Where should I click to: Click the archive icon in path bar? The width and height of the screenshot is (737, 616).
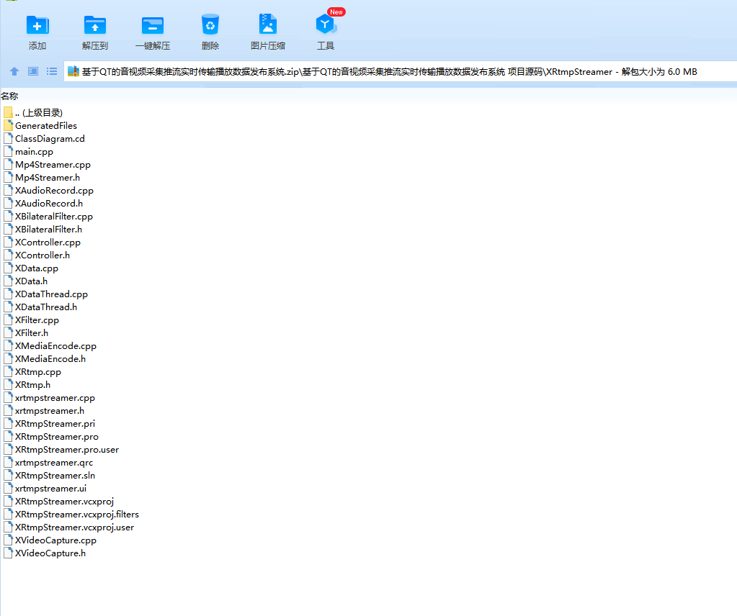[x=73, y=71]
